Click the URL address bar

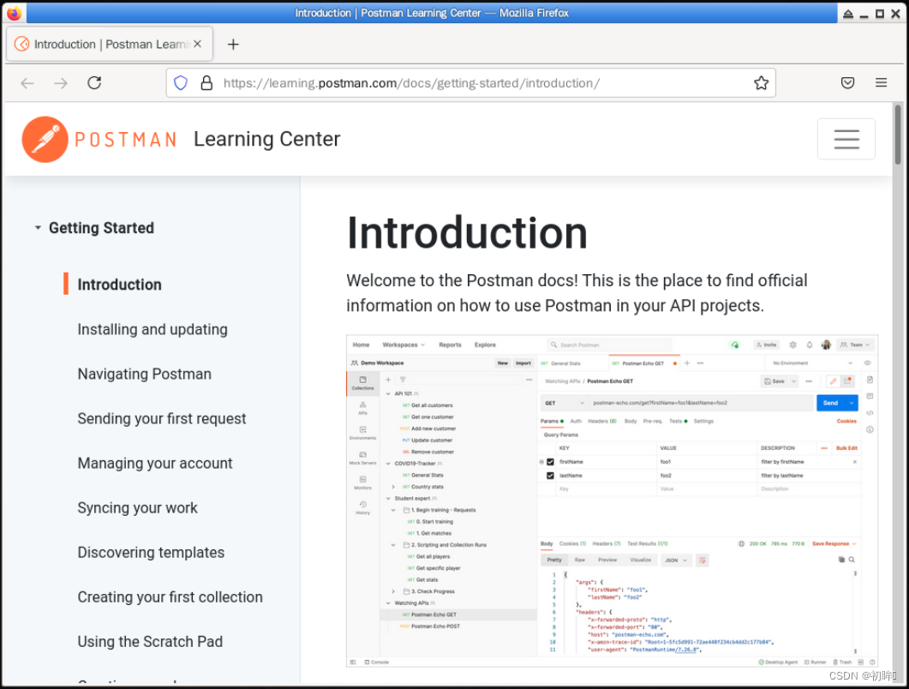click(x=470, y=83)
